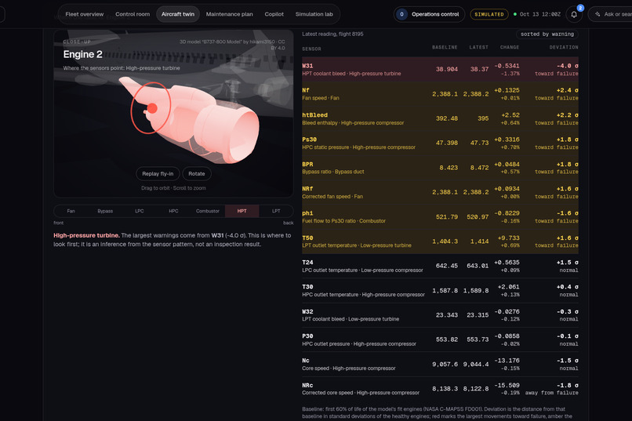Select the HPT engine section
This screenshot has width=632, height=421.
242,211
